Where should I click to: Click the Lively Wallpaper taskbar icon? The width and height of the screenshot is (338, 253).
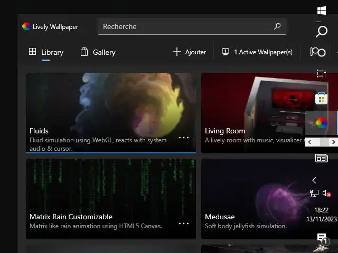(x=321, y=123)
